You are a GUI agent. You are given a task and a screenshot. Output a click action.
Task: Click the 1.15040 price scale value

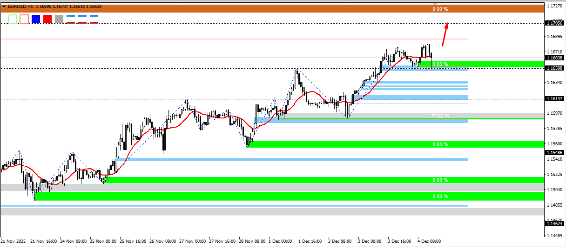click(555, 190)
